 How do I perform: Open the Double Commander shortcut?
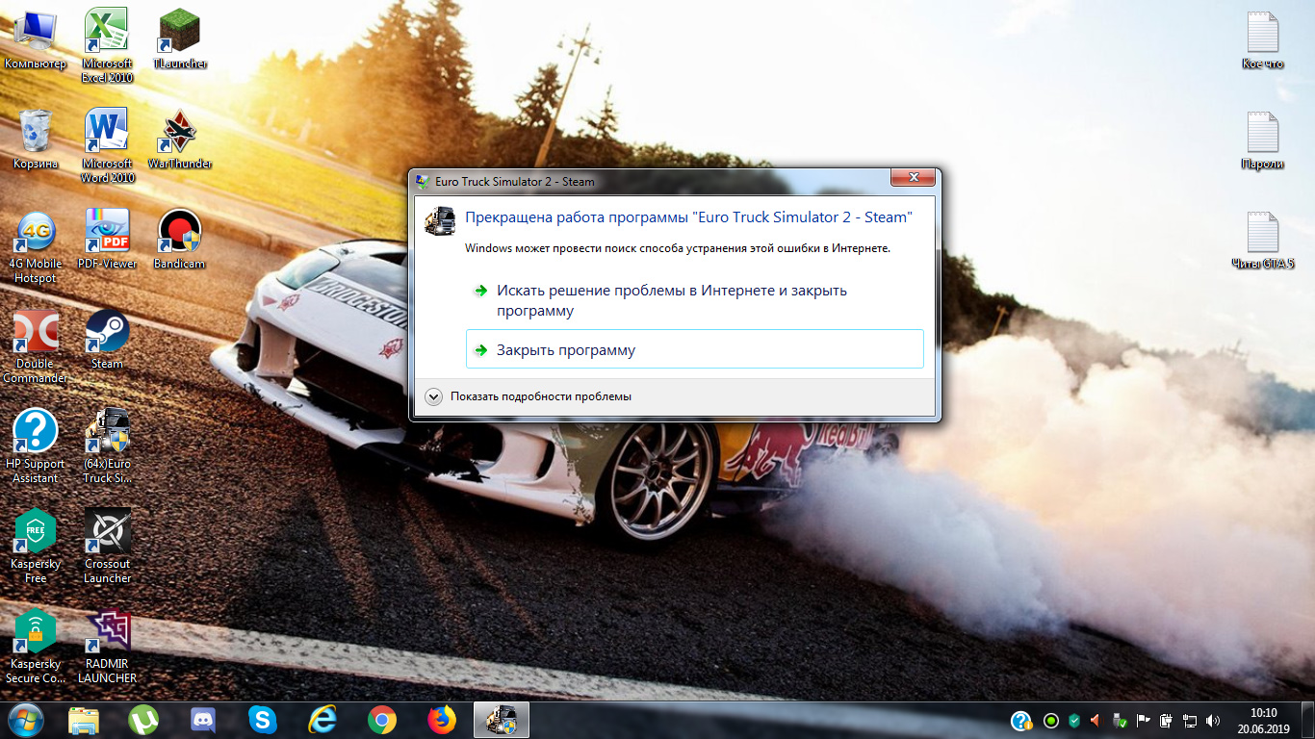click(x=36, y=346)
